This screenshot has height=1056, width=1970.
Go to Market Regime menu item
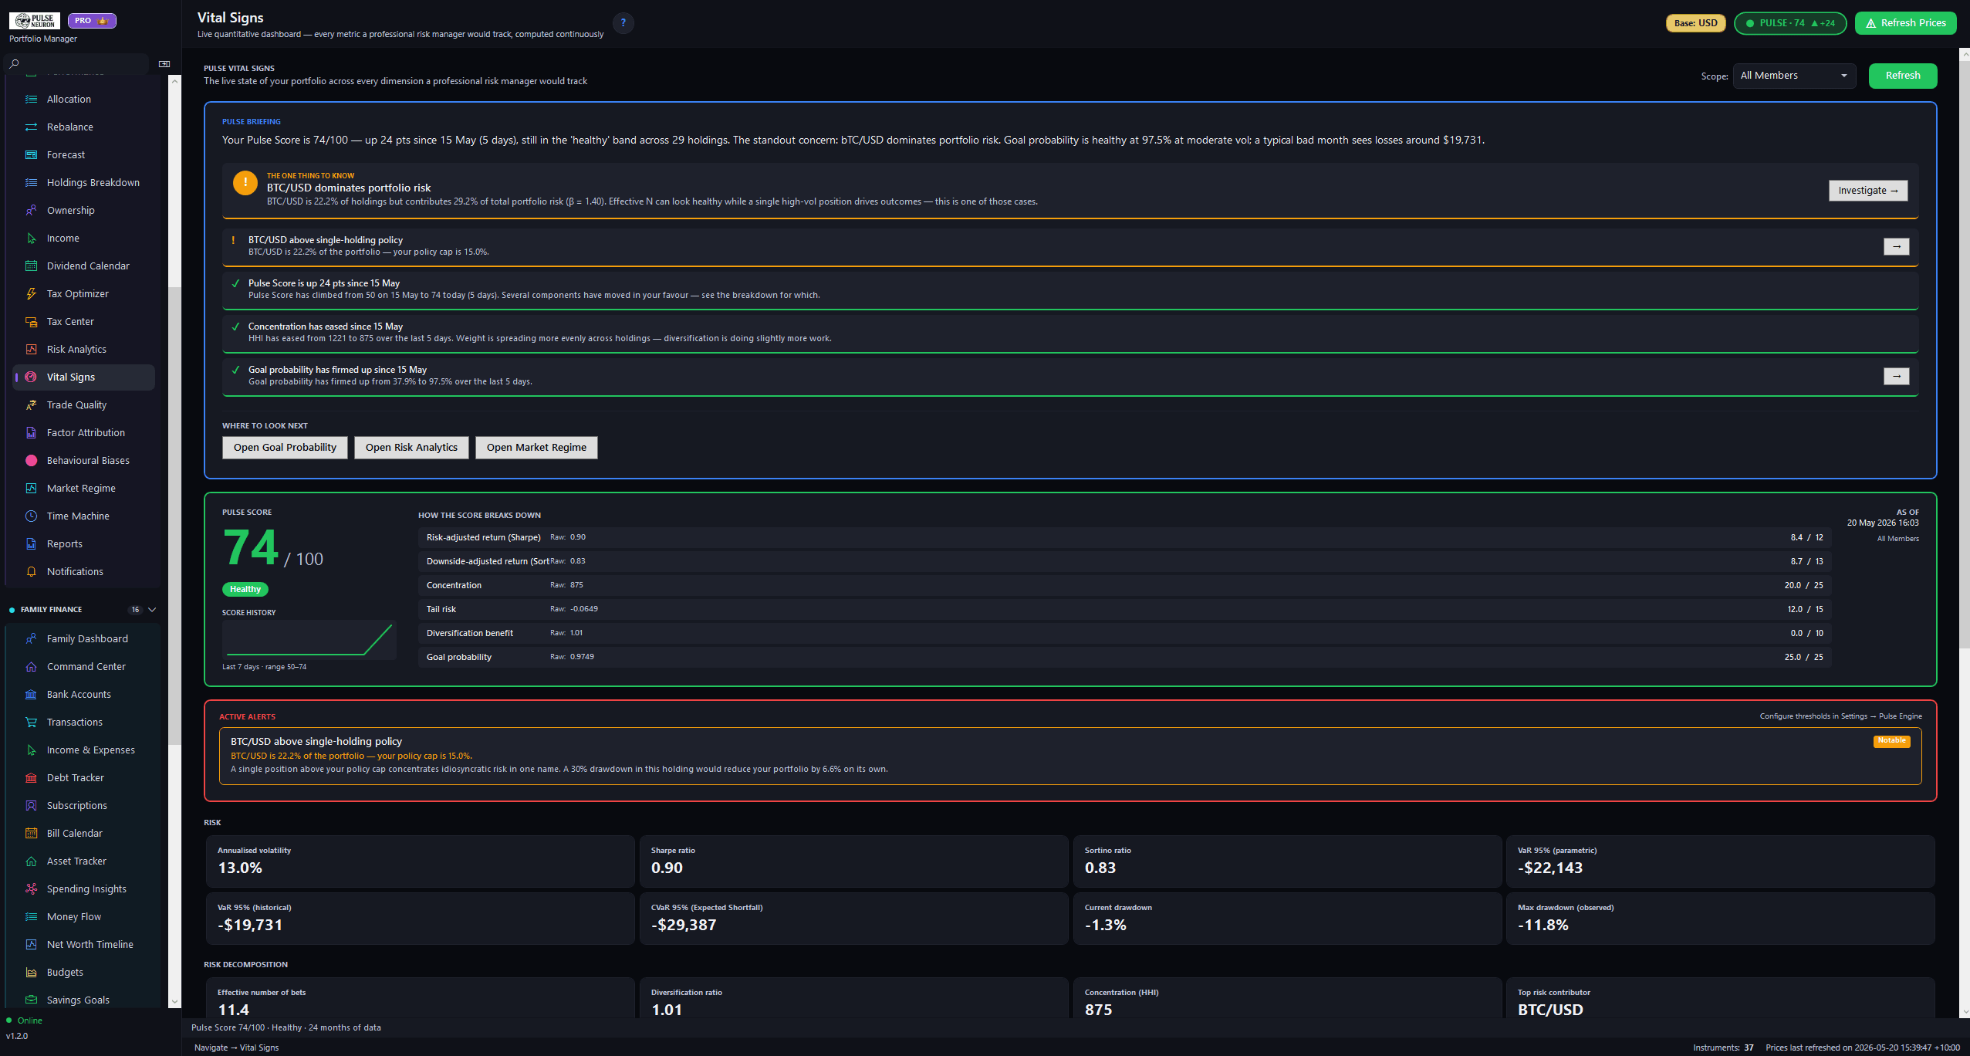81,488
